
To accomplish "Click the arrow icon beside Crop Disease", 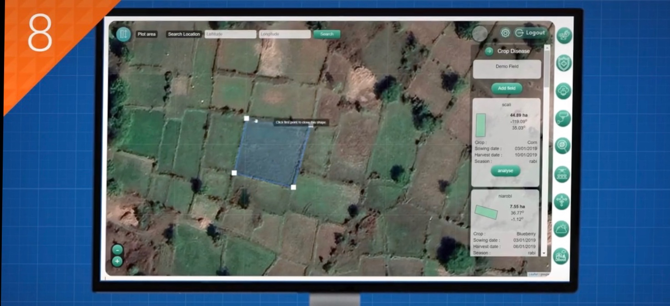I will click(x=489, y=51).
